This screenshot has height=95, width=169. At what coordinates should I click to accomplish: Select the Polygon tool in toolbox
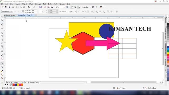pyautogui.click(x=2, y=46)
